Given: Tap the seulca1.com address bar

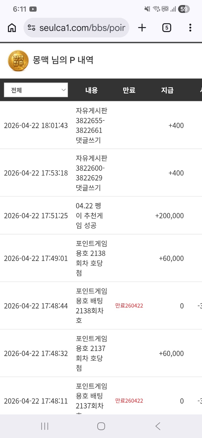Looking at the screenshot, I should pos(82,28).
